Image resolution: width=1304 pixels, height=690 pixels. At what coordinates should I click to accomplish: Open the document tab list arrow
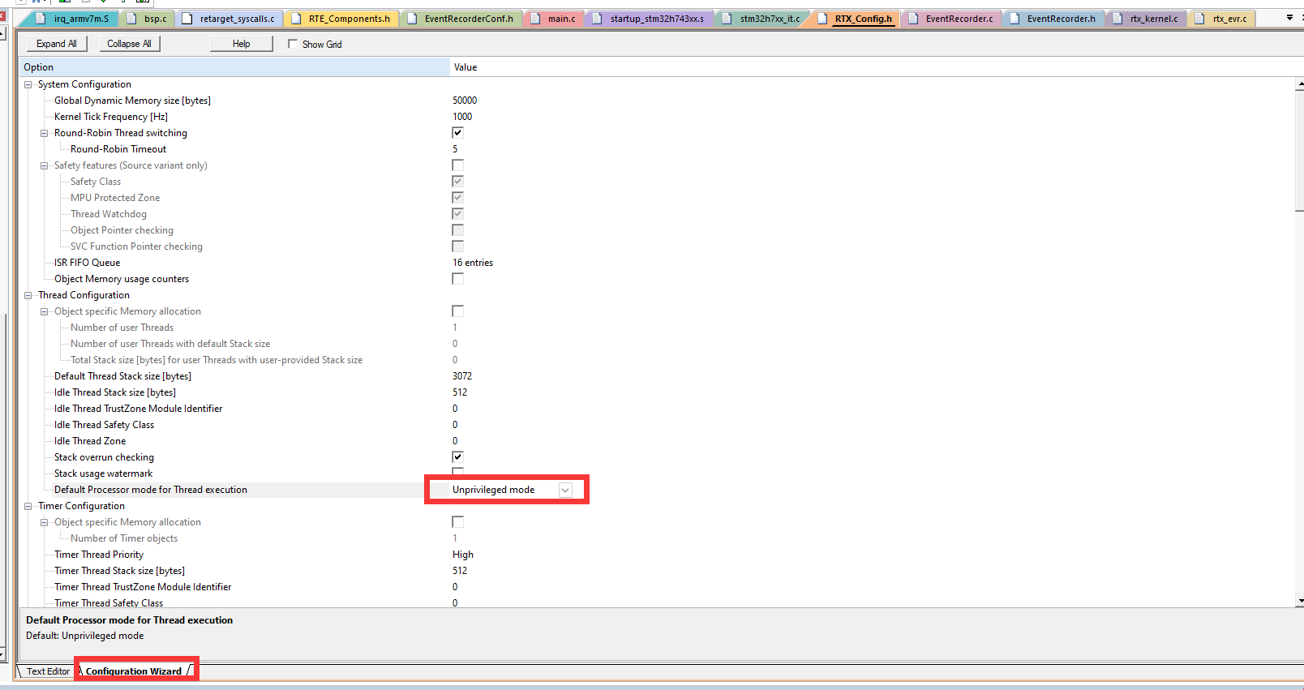(x=1289, y=17)
